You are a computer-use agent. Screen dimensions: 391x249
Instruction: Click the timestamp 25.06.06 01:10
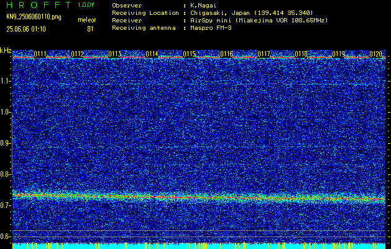[26, 29]
